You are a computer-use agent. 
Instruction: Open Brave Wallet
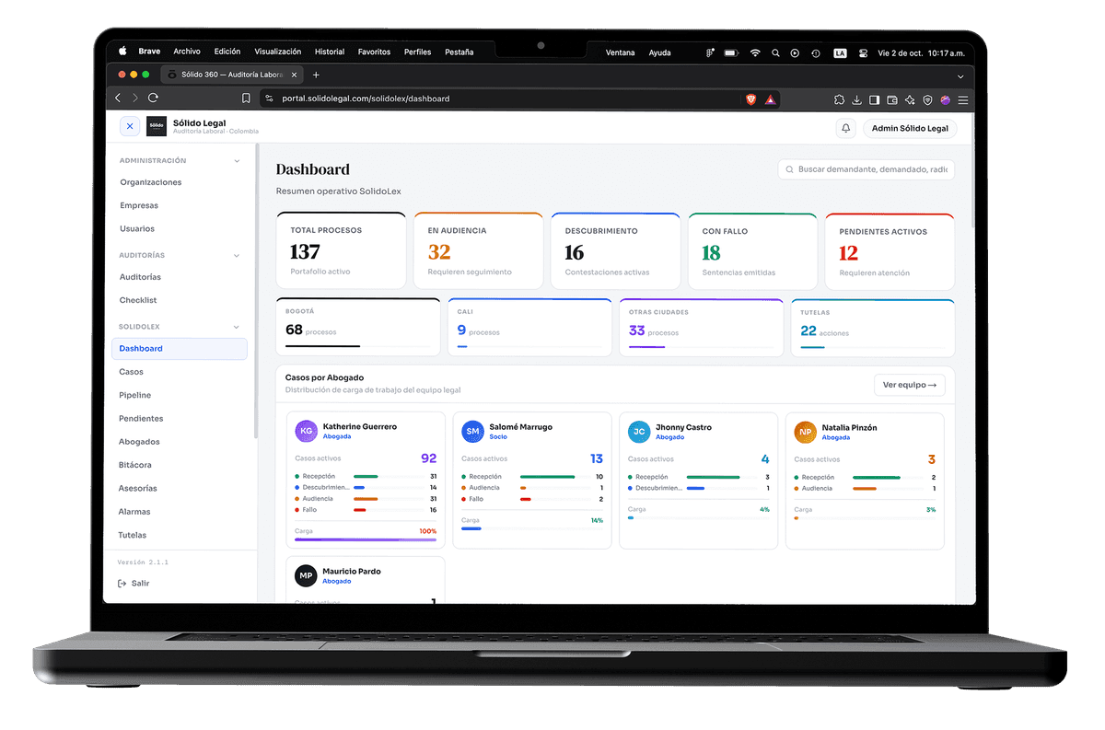tap(892, 99)
